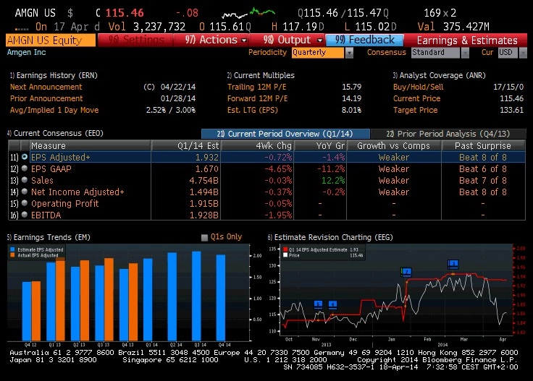The image size is (533, 381).
Task: Click chart event marker 2 on revision chart
Action: click(406, 272)
